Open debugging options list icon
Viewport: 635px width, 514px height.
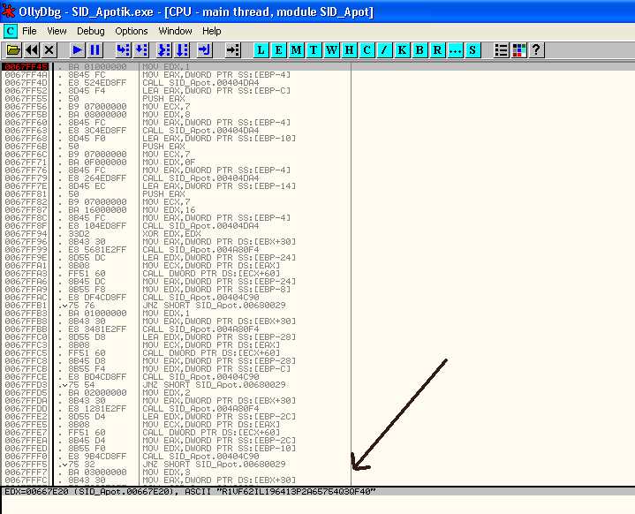501,50
